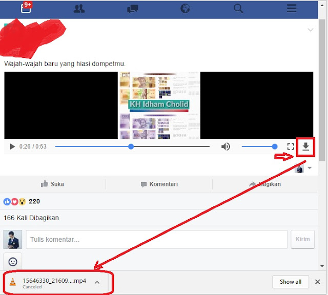This screenshot has height=295, width=328.
Task: Click the wow reaction emoji
Action: click(22, 202)
